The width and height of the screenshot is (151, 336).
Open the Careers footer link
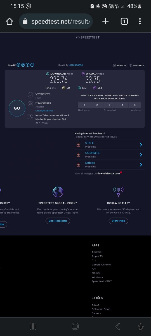click(x=96, y=313)
